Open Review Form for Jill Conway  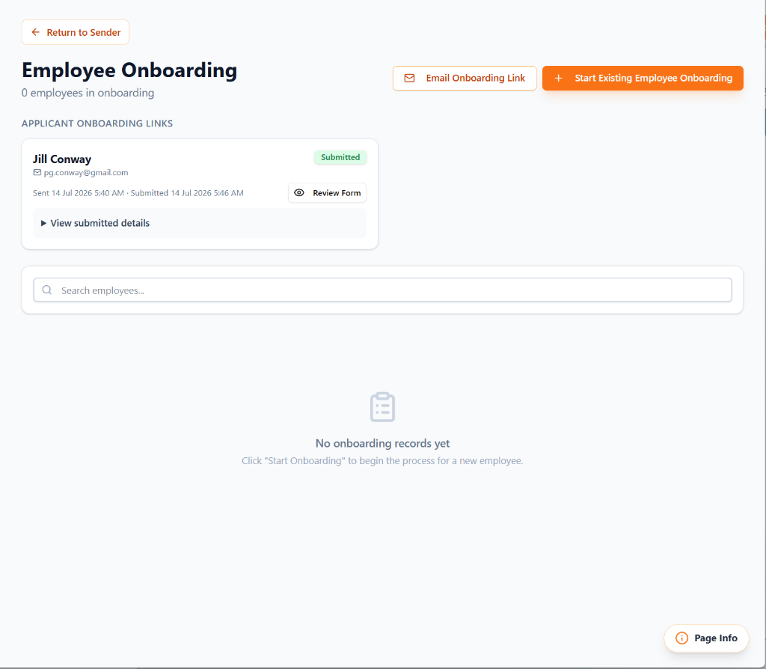click(327, 193)
